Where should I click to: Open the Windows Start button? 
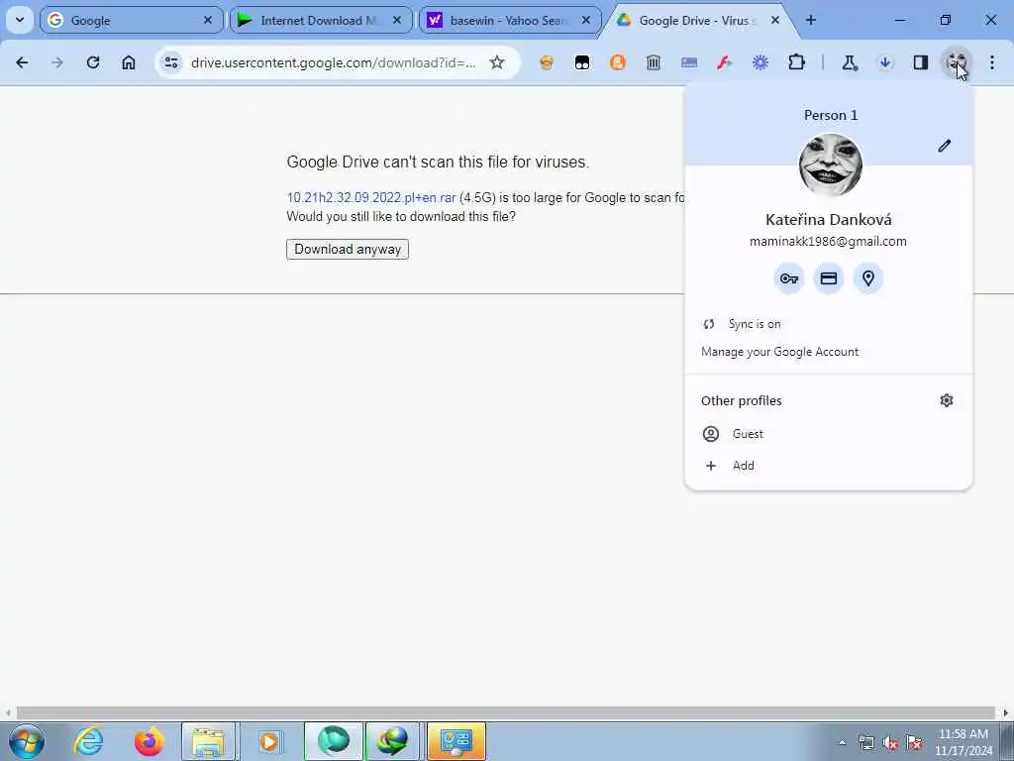point(27,741)
